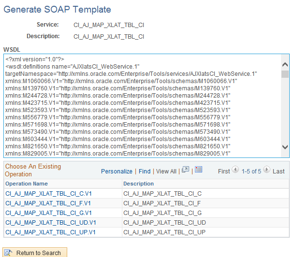Show previous row with left arrow
Screen dimensions: 296x257
click(236, 170)
